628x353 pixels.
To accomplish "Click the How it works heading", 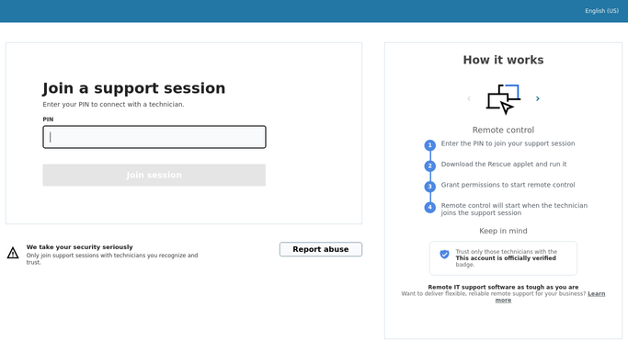I will (x=504, y=60).
